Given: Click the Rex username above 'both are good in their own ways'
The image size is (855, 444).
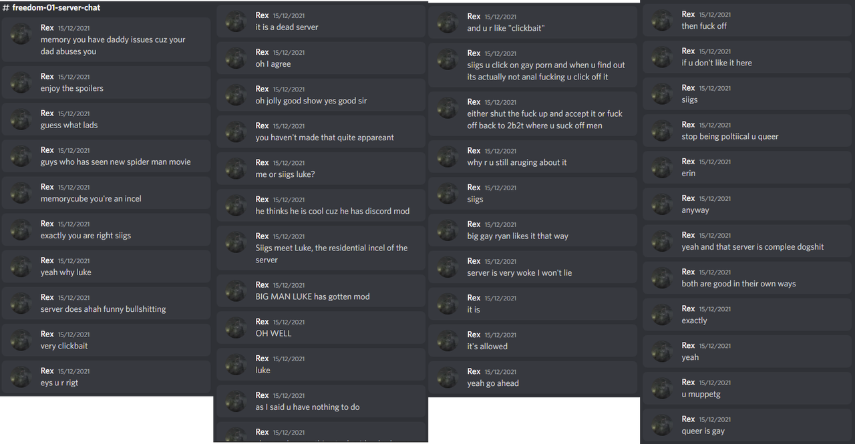Looking at the screenshot, I should click(x=688, y=272).
